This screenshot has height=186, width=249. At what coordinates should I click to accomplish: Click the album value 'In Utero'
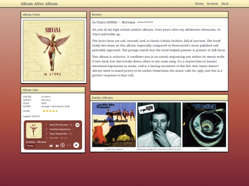point(46,96)
